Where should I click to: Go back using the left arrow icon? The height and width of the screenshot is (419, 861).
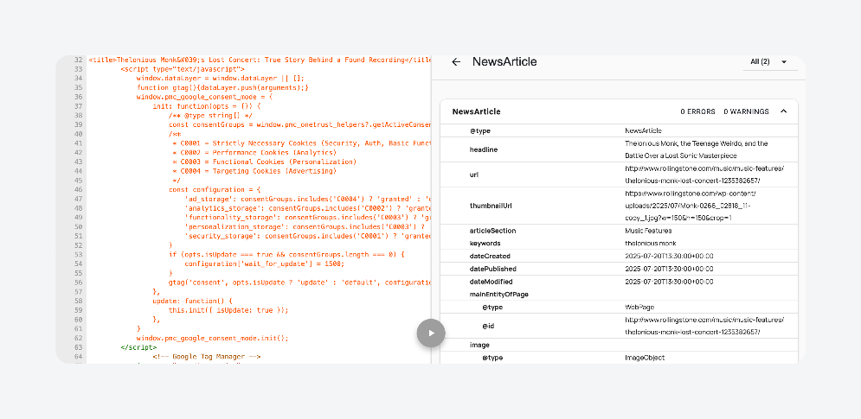456,62
